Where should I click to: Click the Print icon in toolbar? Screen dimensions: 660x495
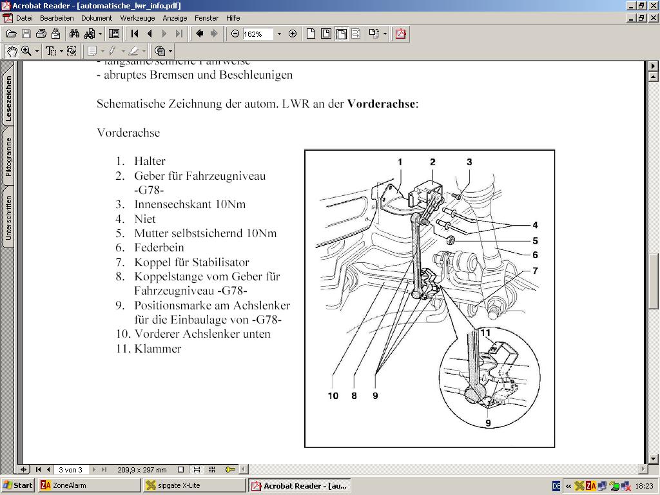(41, 34)
